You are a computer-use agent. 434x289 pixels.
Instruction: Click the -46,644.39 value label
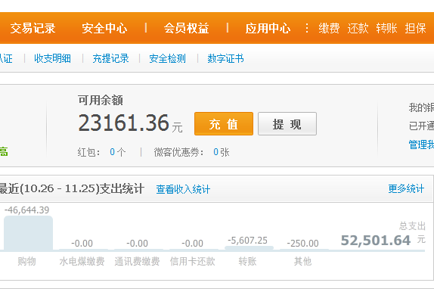click(x=27, y=210)
